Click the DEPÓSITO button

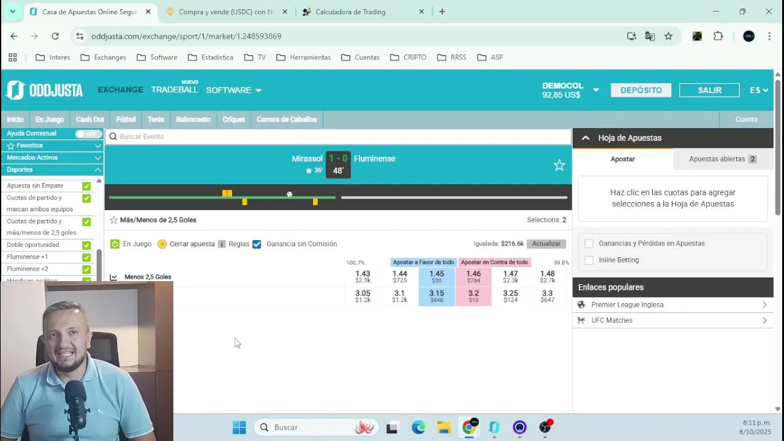click(x=641, y=90)
